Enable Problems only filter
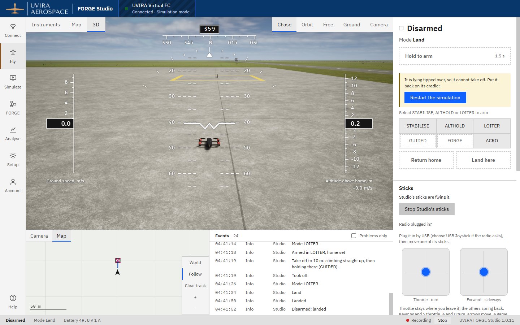 (354, 235)
